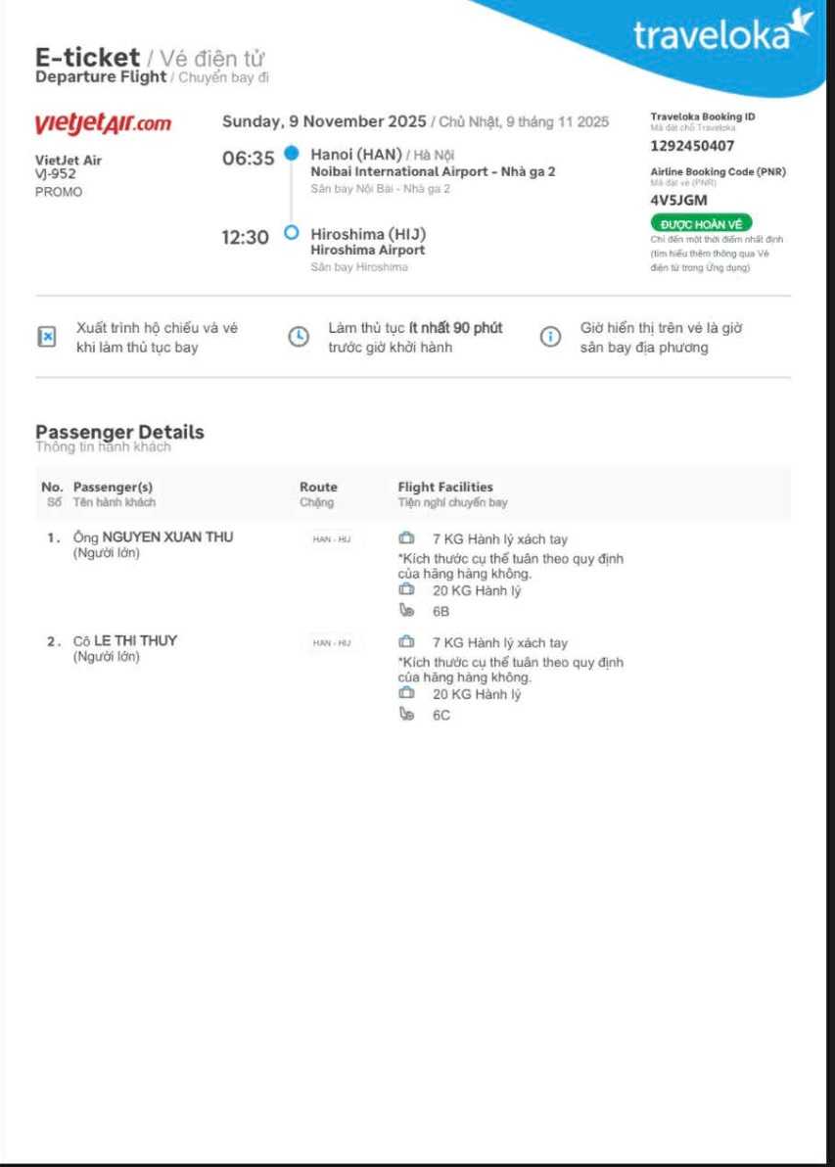Viewport: 835px width, 1167px height.
Task: Click the green ĐƯỢC HOÀN VÉ badge
Action: [x=701, y=224]
